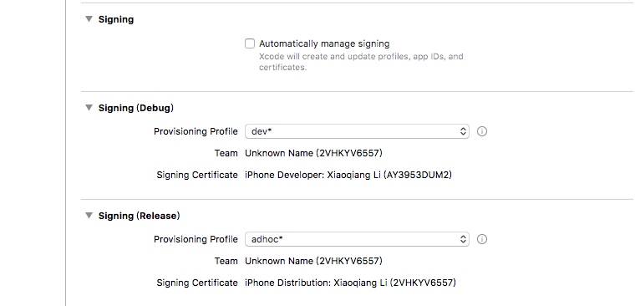Image resolution: width=640 pixels, height=306 pixels.
Task: Click the top Signing section heading
Action: (116, 19)
